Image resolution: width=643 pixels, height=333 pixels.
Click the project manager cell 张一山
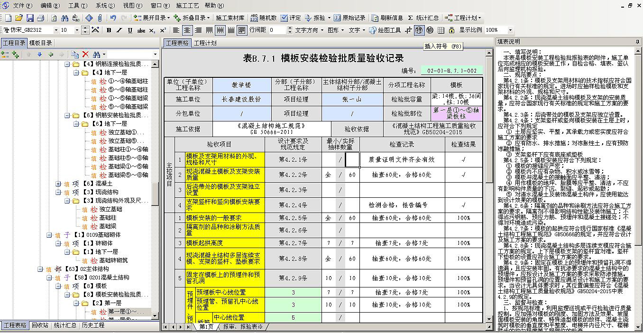(x=352, y=100)
